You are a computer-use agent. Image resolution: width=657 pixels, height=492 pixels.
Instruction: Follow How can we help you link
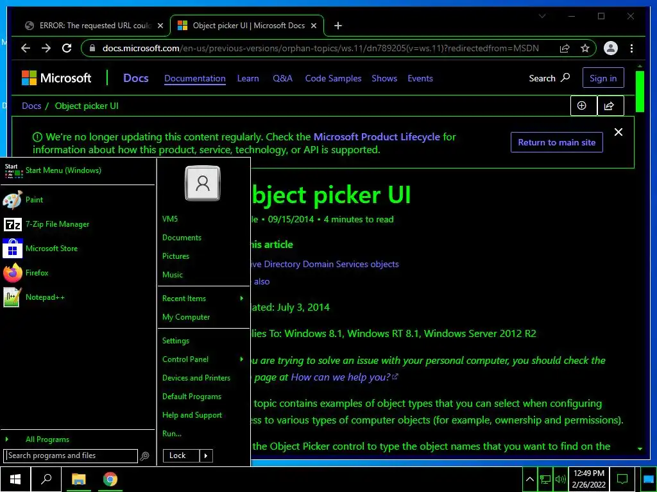345,377
